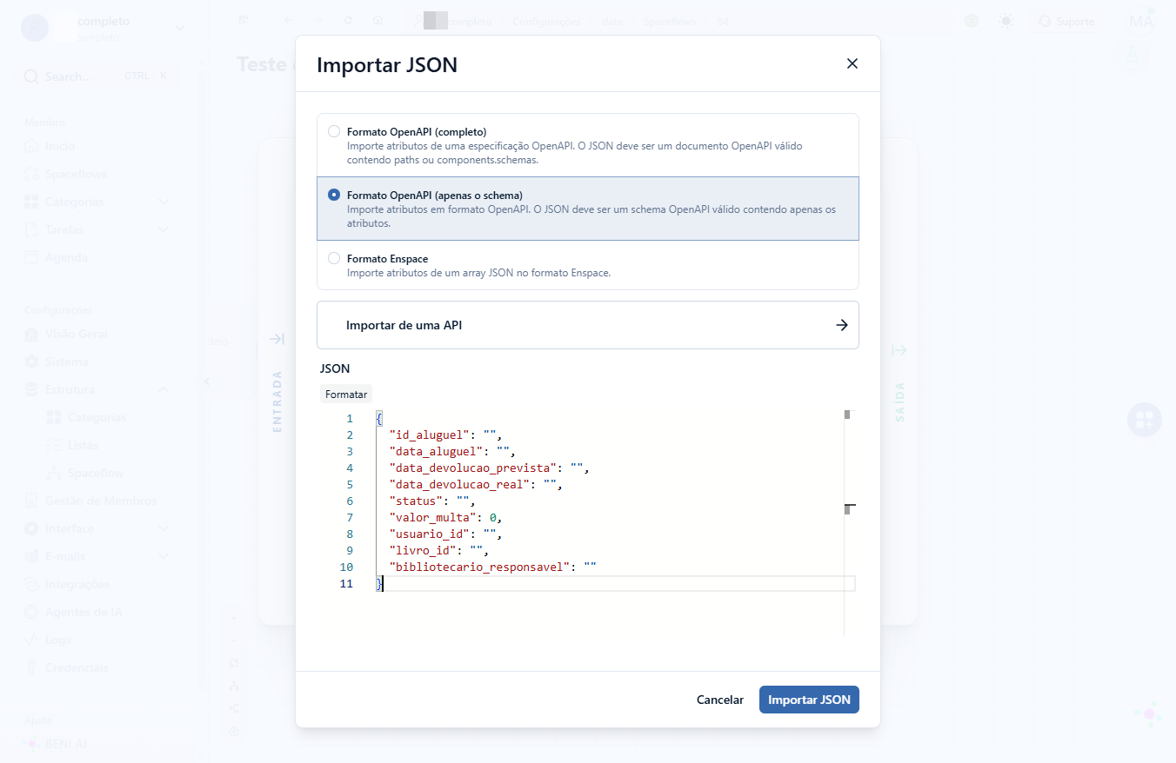Click the refresh icon in top toolbar
1176x763 pixels.
[x=348, y=20]
